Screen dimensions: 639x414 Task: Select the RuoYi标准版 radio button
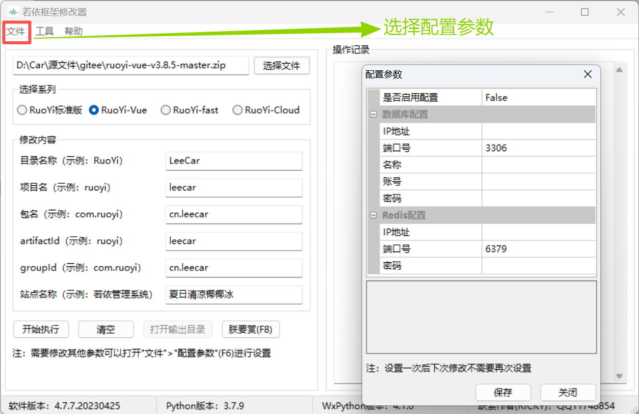(x=49, y=110)
